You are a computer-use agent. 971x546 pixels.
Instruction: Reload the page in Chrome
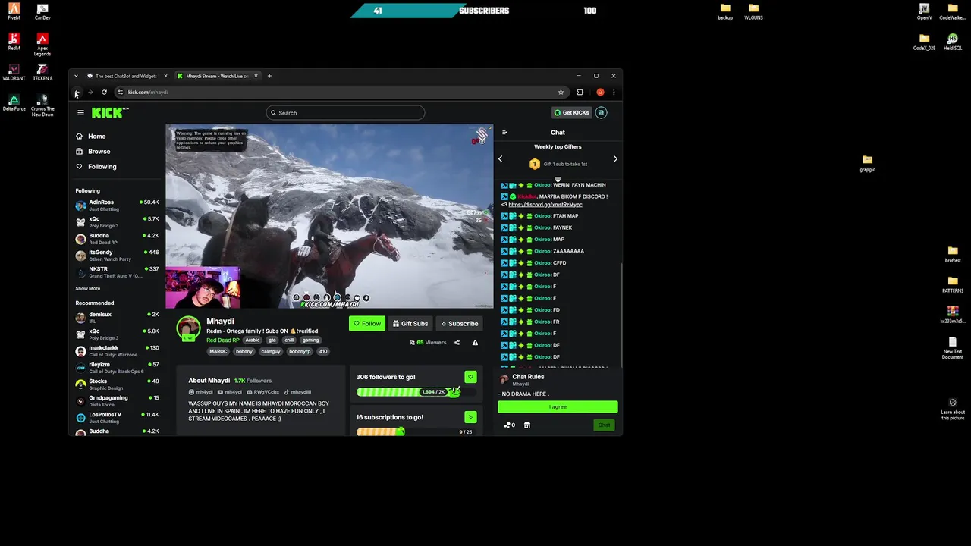(x=104, y=93)
